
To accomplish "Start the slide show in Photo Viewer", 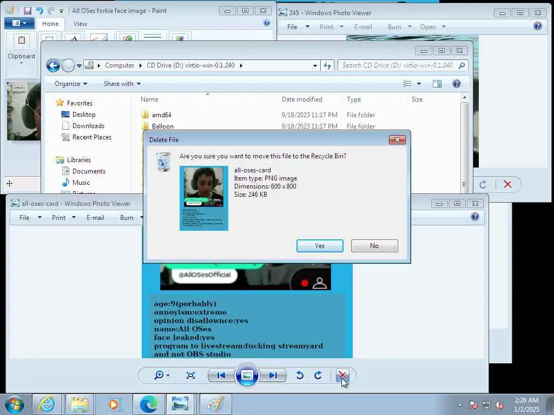I will pos(247,375).
